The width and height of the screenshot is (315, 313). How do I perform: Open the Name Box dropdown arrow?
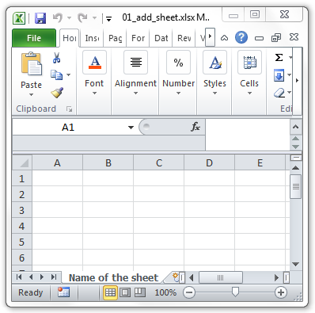click(131, 128)
